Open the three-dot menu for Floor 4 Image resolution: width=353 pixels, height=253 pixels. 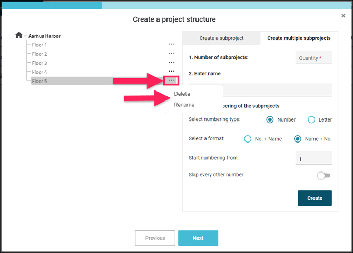pos(171,72)
